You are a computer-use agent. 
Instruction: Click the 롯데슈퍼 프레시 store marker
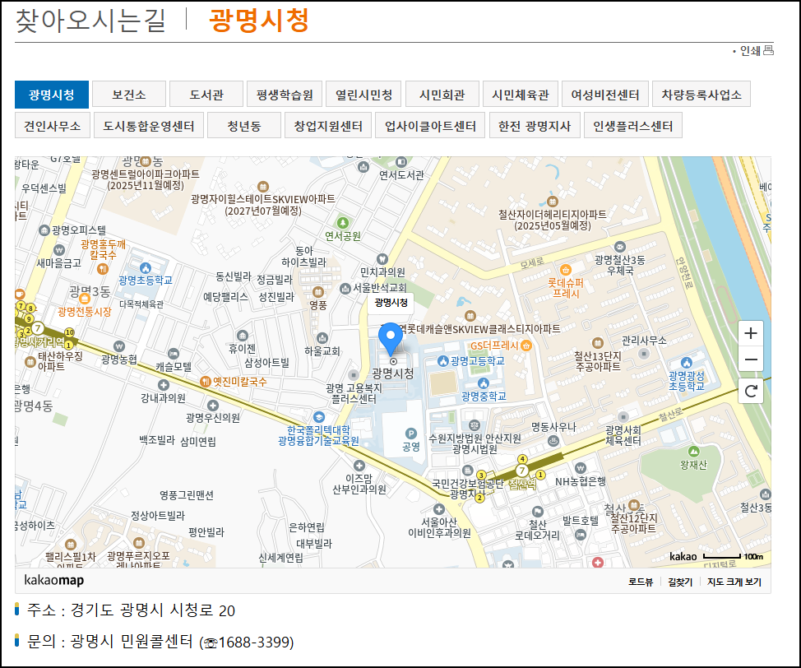pos(566,271)
